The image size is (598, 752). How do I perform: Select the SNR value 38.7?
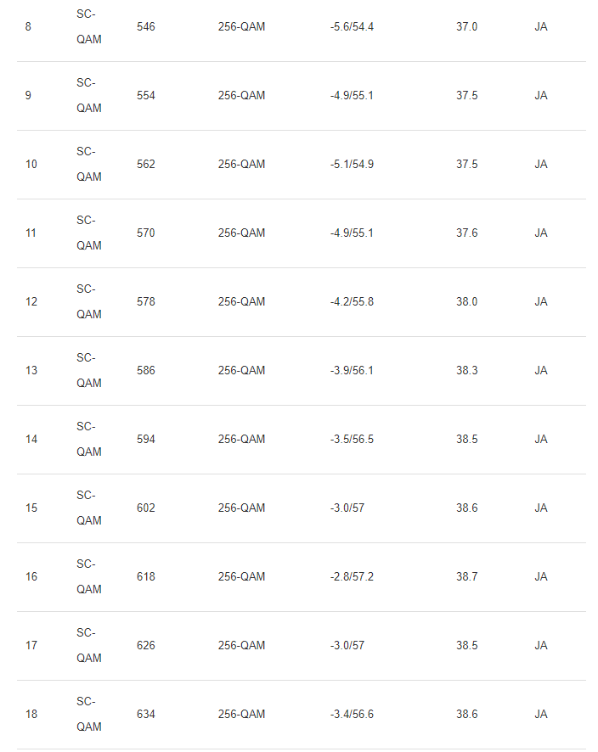[x=466, y=577]
